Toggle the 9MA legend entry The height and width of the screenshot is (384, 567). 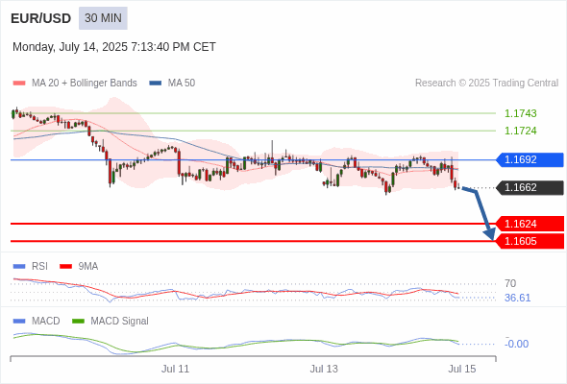coord(79,267)
